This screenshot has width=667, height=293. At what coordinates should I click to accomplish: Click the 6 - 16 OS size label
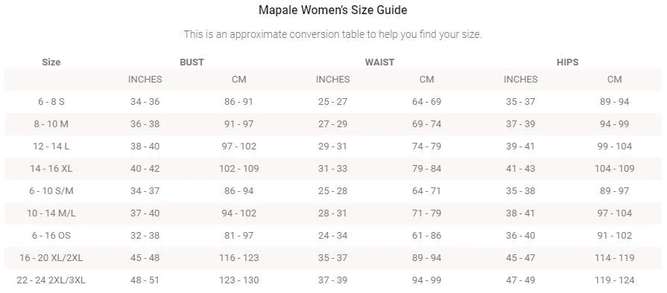(51, 236)
